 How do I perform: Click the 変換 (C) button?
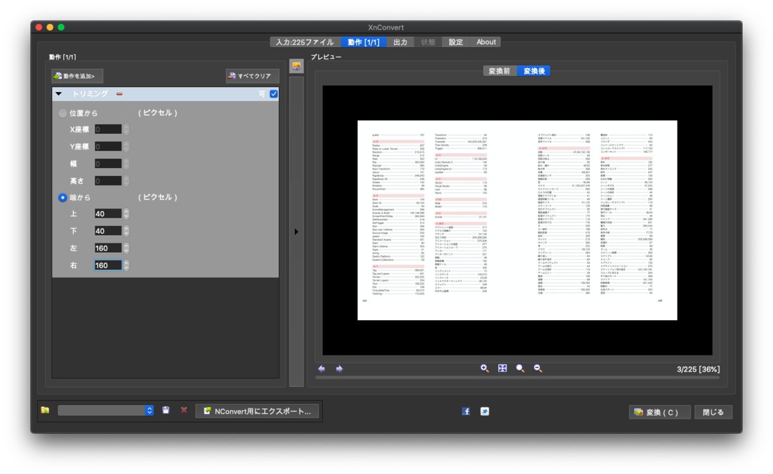660,412
